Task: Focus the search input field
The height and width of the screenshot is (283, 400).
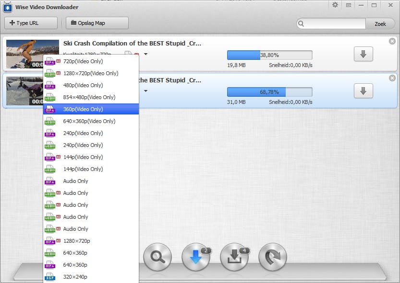Action: tap(335, 23)
